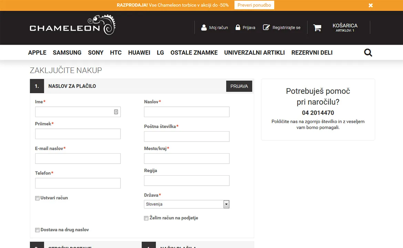Open the SAMSUNG menu category
This screenshot has height=248, width=403.
click(x=67, y=53)
